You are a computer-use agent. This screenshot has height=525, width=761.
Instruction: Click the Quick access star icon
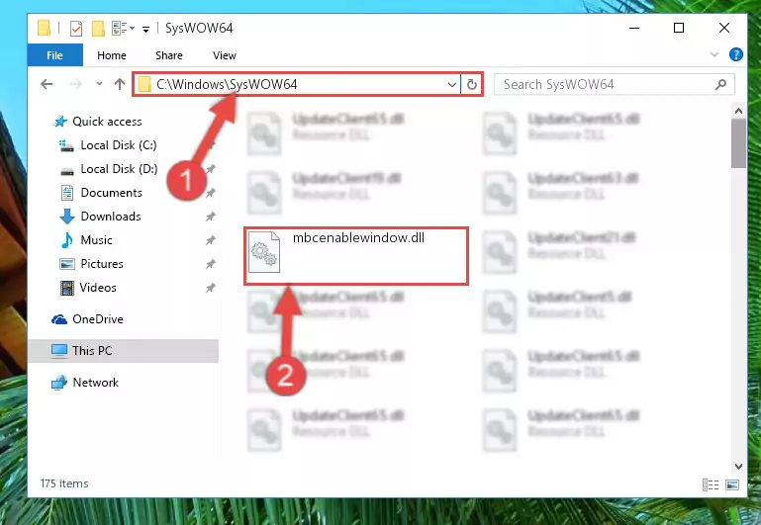[60, 122]
